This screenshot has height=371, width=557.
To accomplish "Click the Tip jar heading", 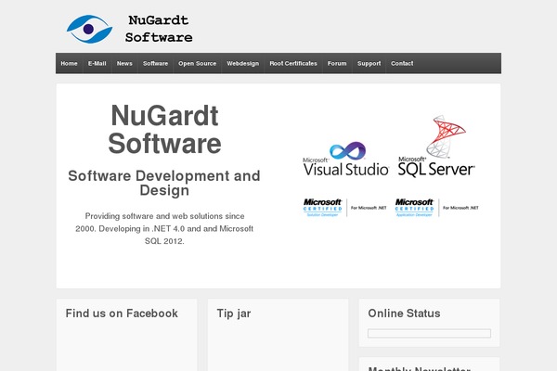I will (x=234, y=313).
